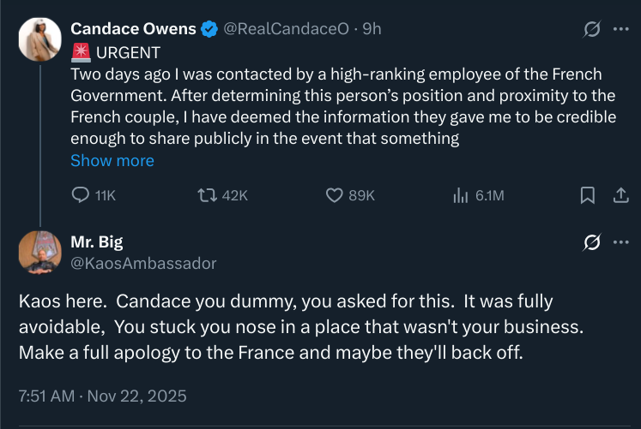Screen dimensions: 641x429
Task: Repost Candace Owens' tweet
Action: click(x=208, y=195)
